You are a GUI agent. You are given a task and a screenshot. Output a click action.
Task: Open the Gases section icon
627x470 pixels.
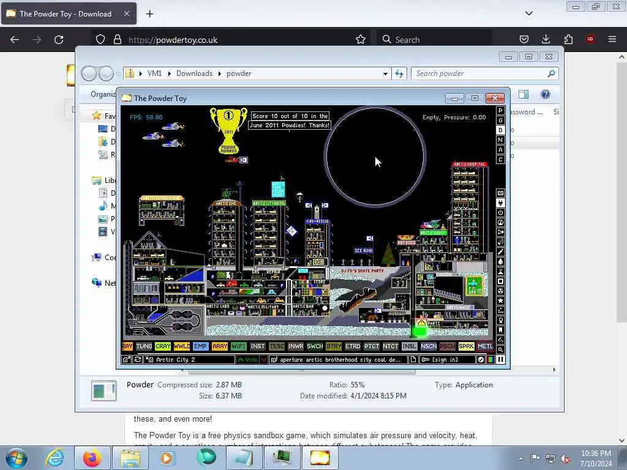500,252
